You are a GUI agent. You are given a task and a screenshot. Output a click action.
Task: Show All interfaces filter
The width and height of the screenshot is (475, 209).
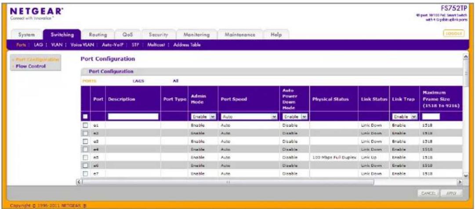click(x=176, y=81)
